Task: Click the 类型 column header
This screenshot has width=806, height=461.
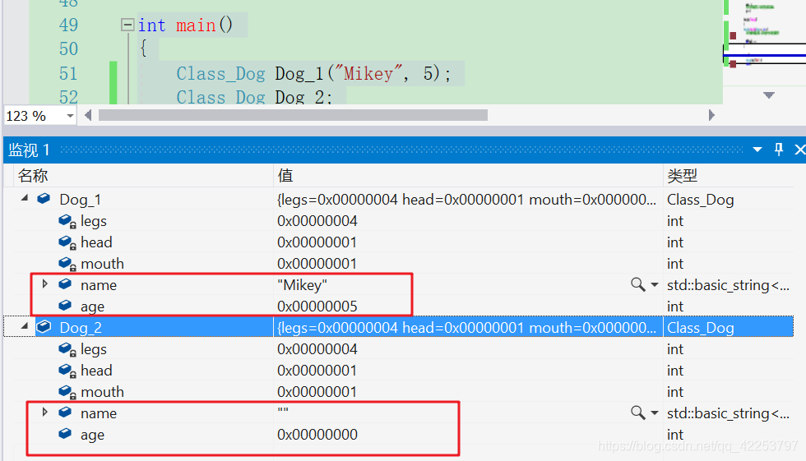Action: 682,176
